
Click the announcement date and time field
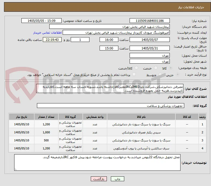(42, 21)
